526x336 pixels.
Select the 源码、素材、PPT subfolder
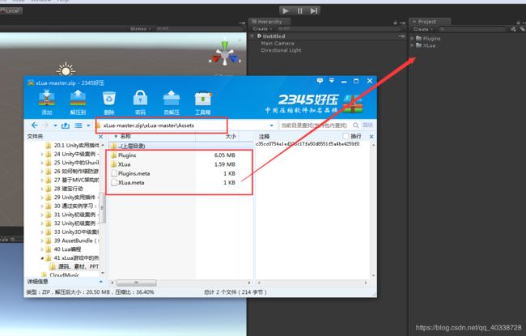point(78,266)
